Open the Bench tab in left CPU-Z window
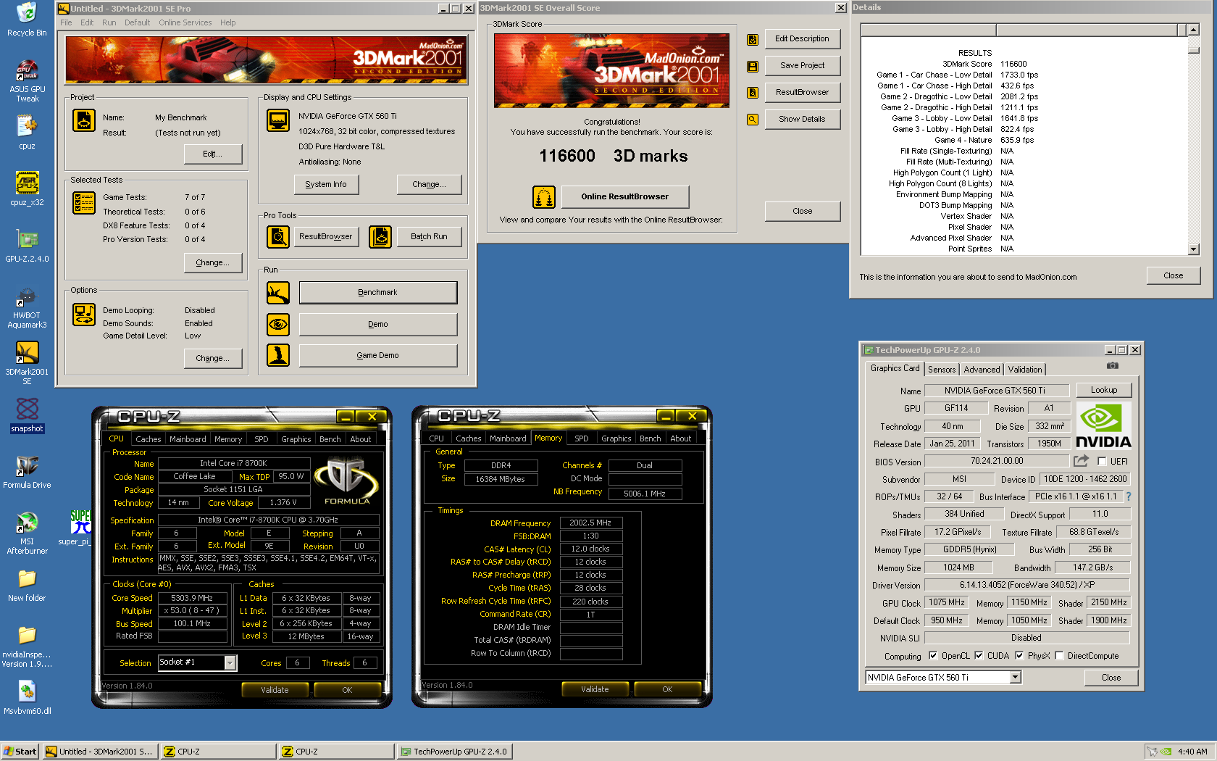Screen dimensions: 1217x761 pyautogui.click(x=330, y=438)
